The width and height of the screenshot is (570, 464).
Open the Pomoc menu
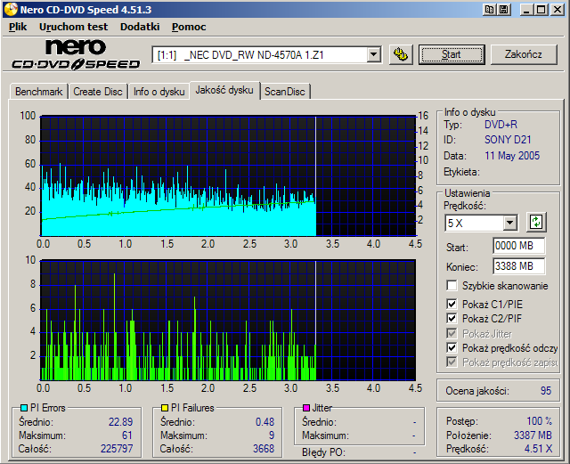[189, 27]
